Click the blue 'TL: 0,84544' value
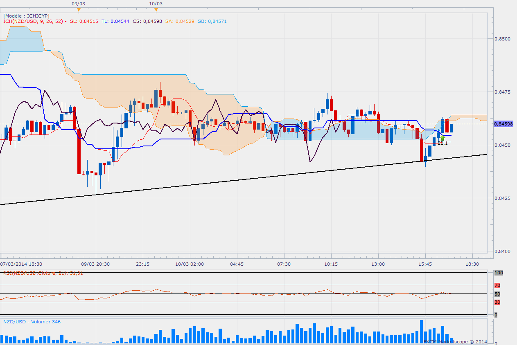This screenshot has width=517, height=345. coord(115,21)
